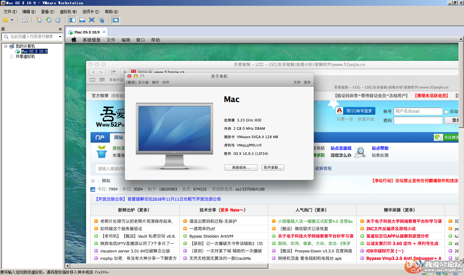Open the 显示器 tab in About This Mac
The image size is (464, 276).
pos(143,82)
